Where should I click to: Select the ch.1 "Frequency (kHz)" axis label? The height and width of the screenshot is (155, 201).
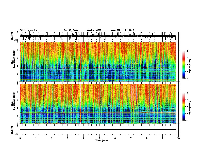(x=14, y=59)
